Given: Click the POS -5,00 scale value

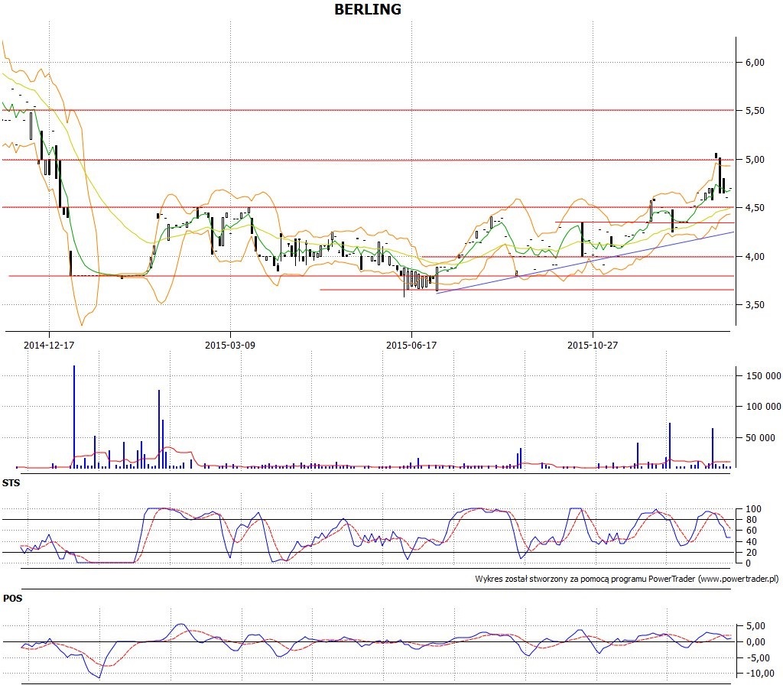Looking at the screenshot, I should pyautogui.click(x=757, y=658).
